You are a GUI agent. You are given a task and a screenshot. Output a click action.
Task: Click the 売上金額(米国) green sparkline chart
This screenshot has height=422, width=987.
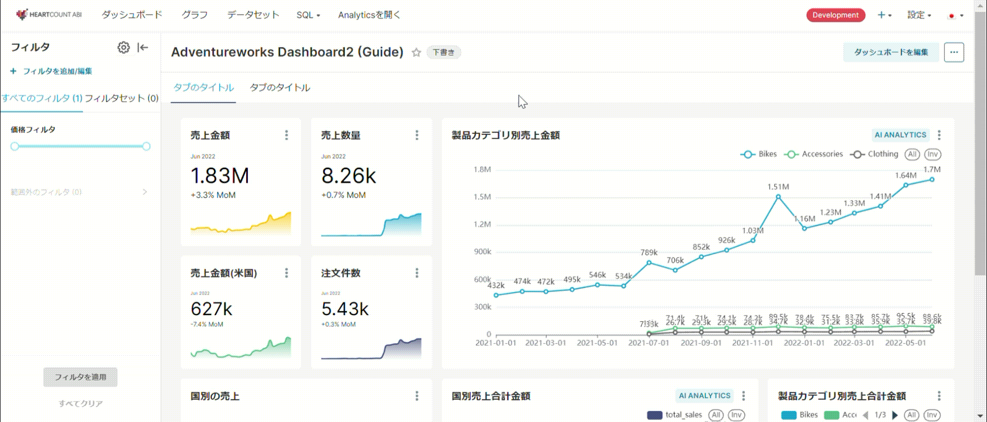(x=241, y=348)
